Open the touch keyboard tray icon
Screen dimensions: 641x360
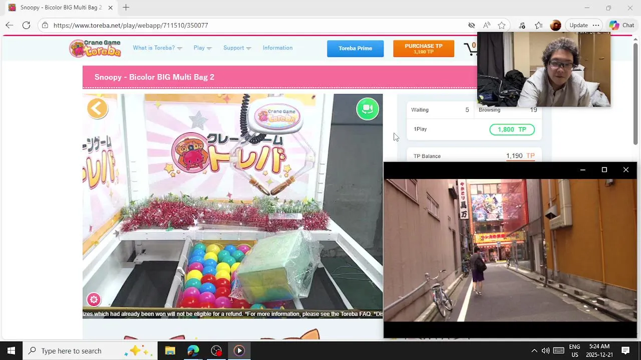[558, 350]
